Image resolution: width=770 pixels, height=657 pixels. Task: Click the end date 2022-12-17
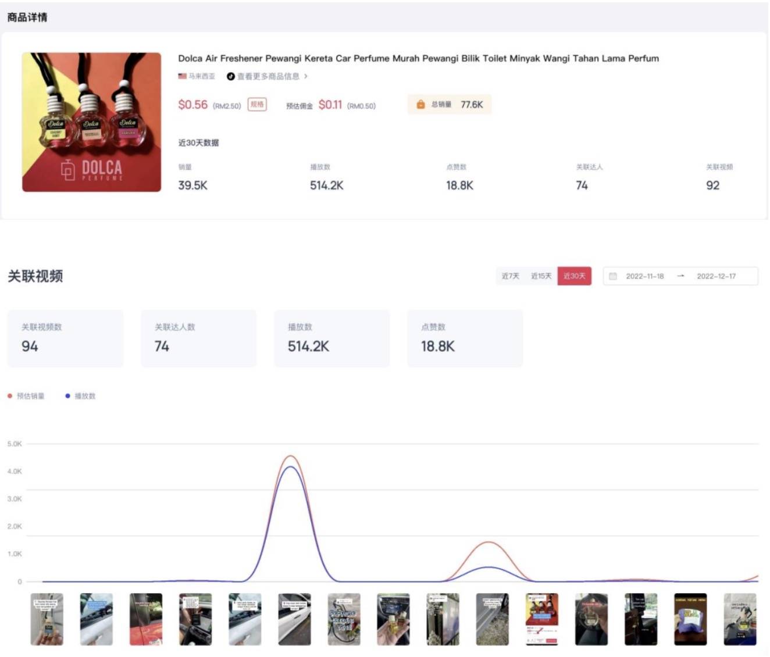click(716, 276)
